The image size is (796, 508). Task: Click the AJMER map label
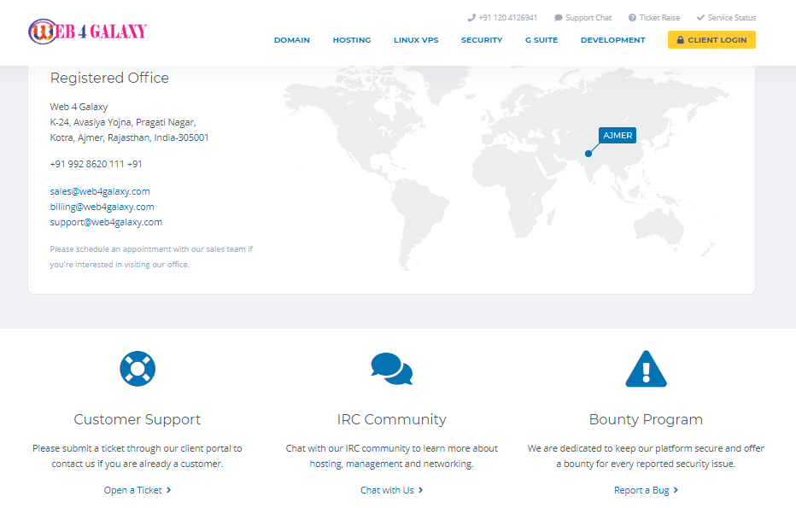point(617,136)
